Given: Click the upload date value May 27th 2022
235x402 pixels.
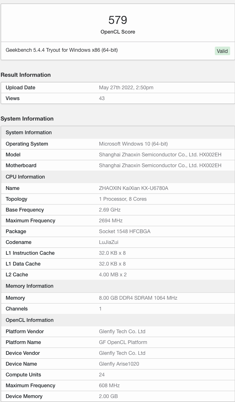Looking at the screenshot, I should [x=126, y=88].
